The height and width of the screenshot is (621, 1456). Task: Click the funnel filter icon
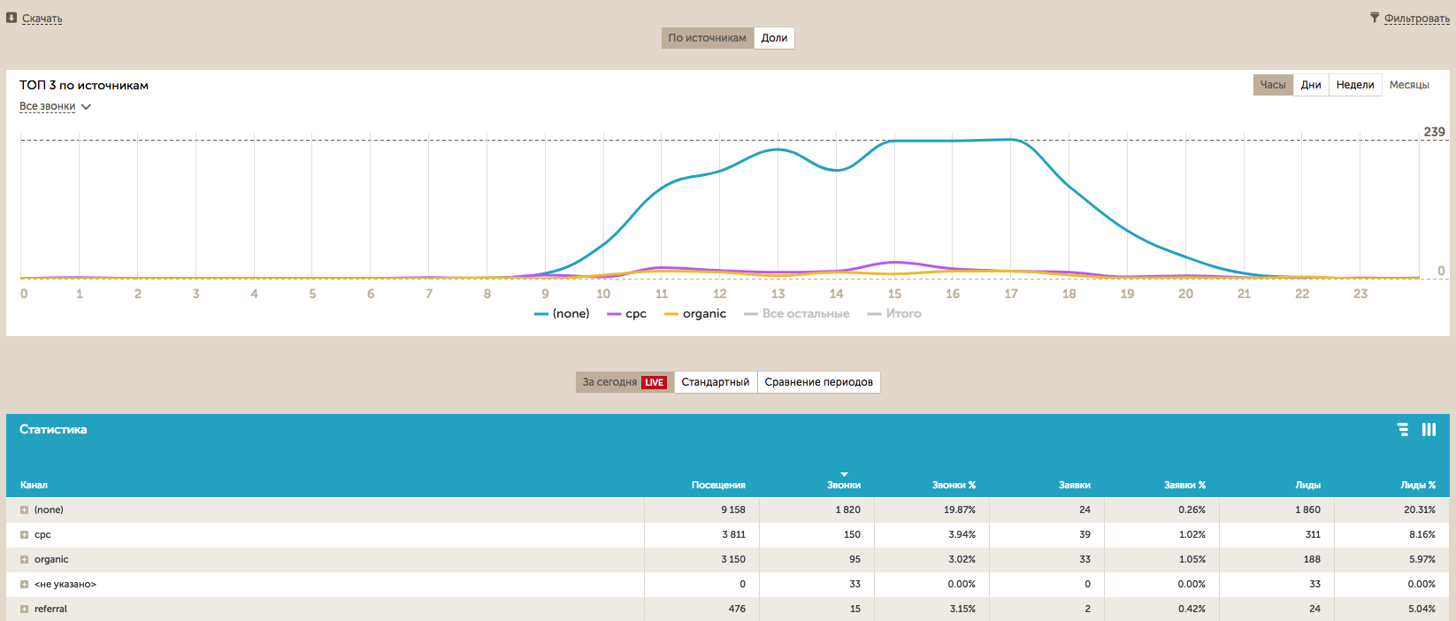(x=1375, y=18)
